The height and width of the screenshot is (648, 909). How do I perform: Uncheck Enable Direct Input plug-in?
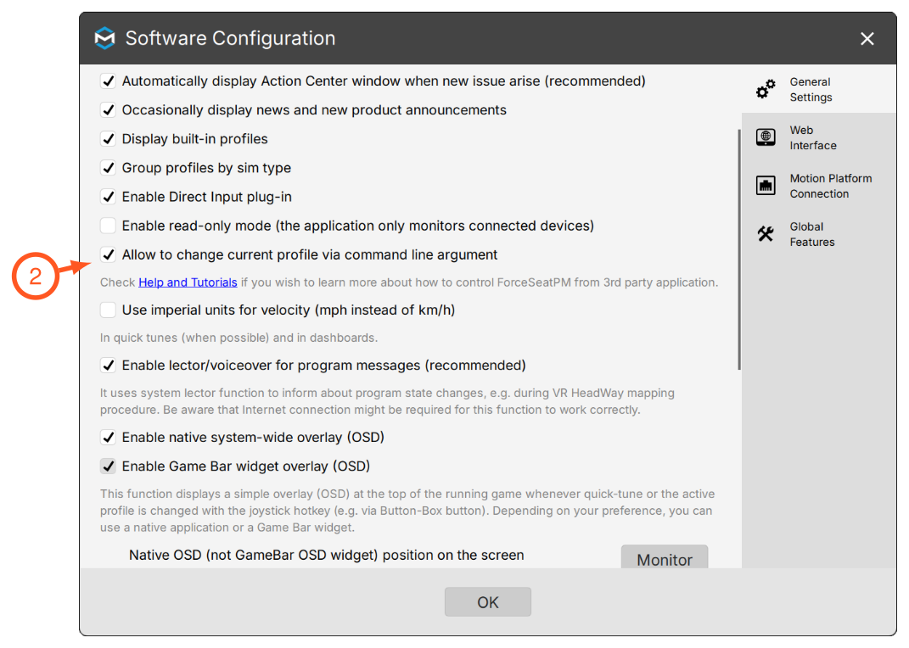click(x=108, y=197)
